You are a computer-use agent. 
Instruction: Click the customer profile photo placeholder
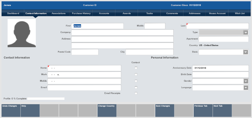pyautogui.click(x=22, y=33)
